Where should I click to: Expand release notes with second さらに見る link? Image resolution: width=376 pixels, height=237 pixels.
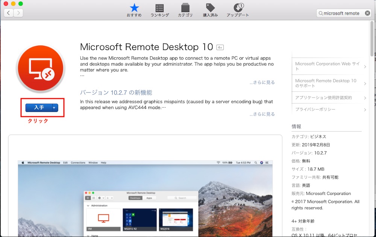262,114
